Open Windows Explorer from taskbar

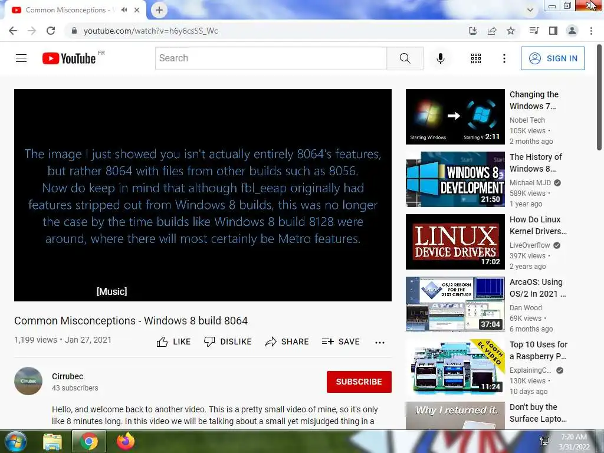(x=52, y=442)
